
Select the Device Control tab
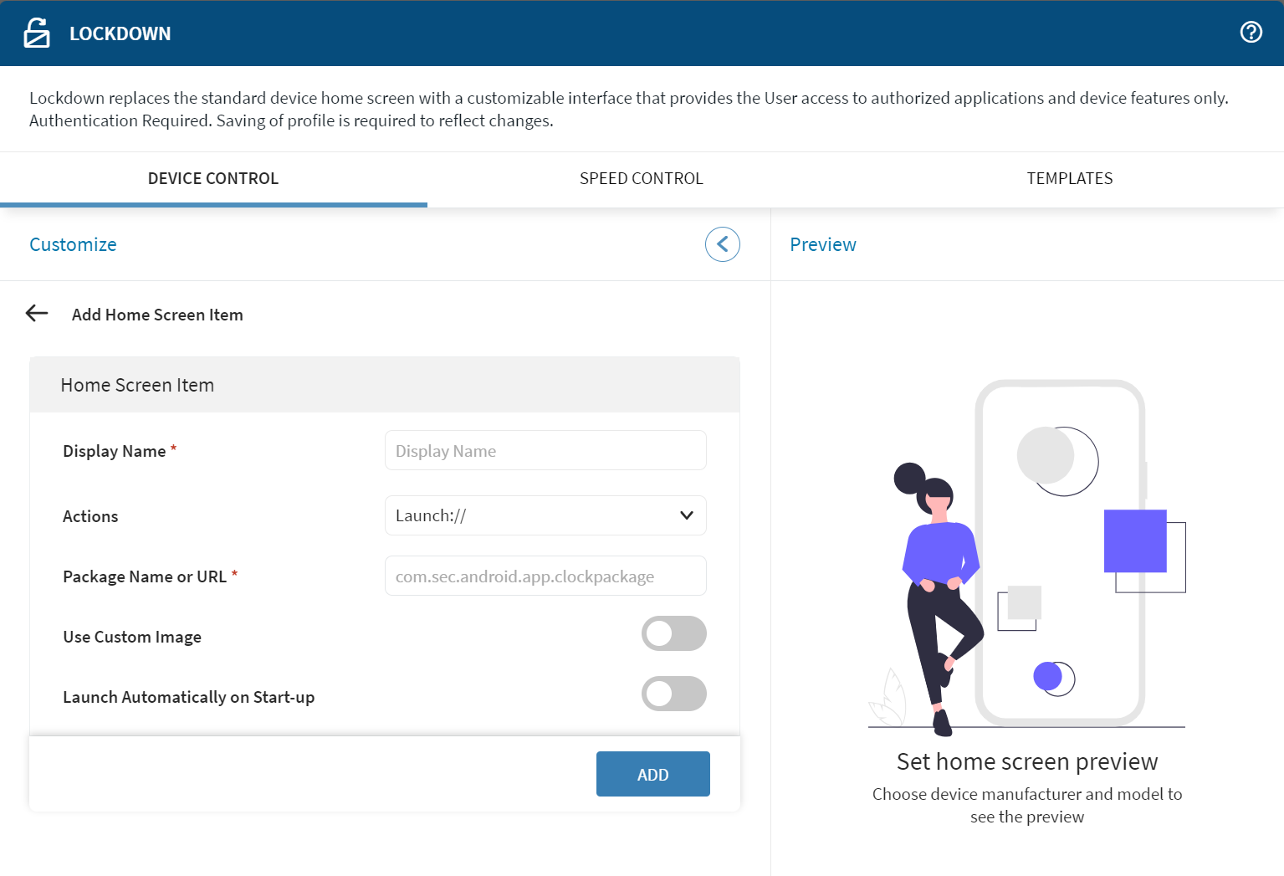point(213,178)
